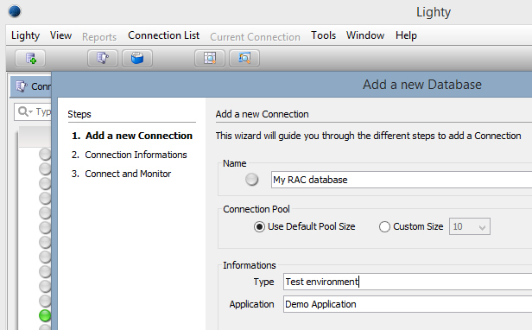Click the Informations group label
Image resolution: width=532 pixels, height=330 pixels.
coord(250,265)
